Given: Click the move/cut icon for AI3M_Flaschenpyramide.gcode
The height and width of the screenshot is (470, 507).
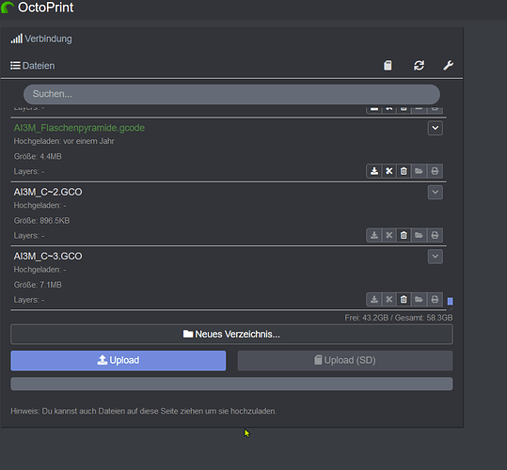Looking at the screenshot, I should click(389, 171).
